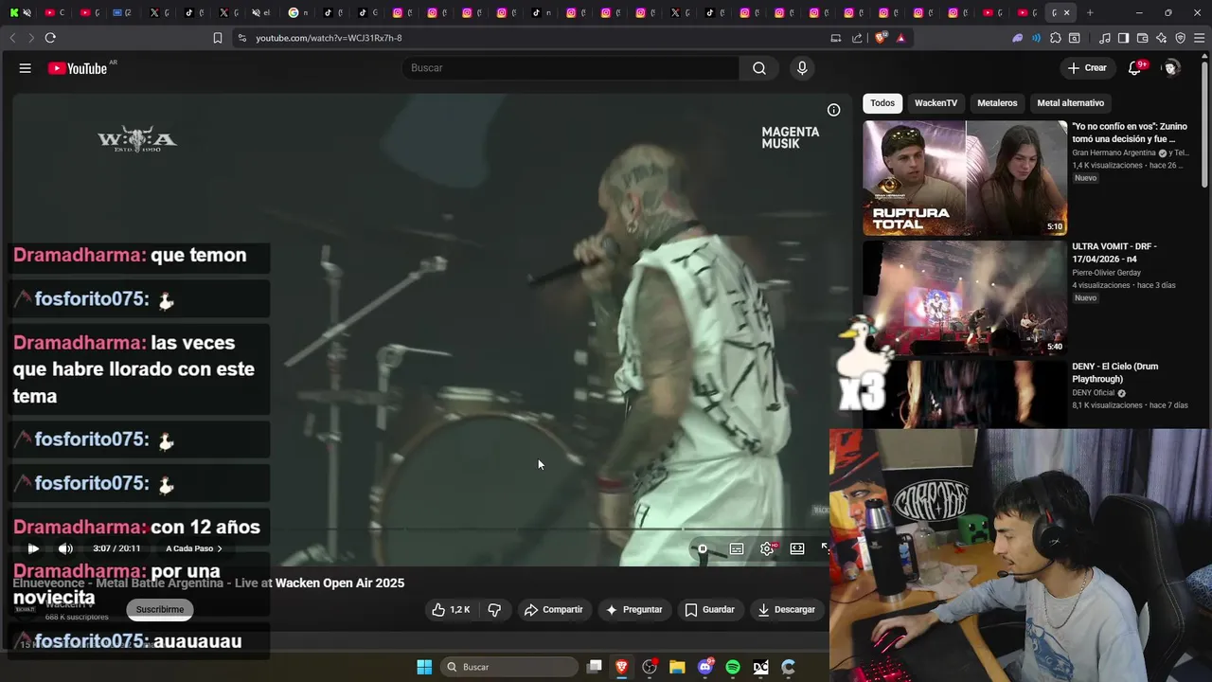The height and width of the screenshot is (682, 1212).
Task: Click the browser address bar URL
Action: (329, 38)
